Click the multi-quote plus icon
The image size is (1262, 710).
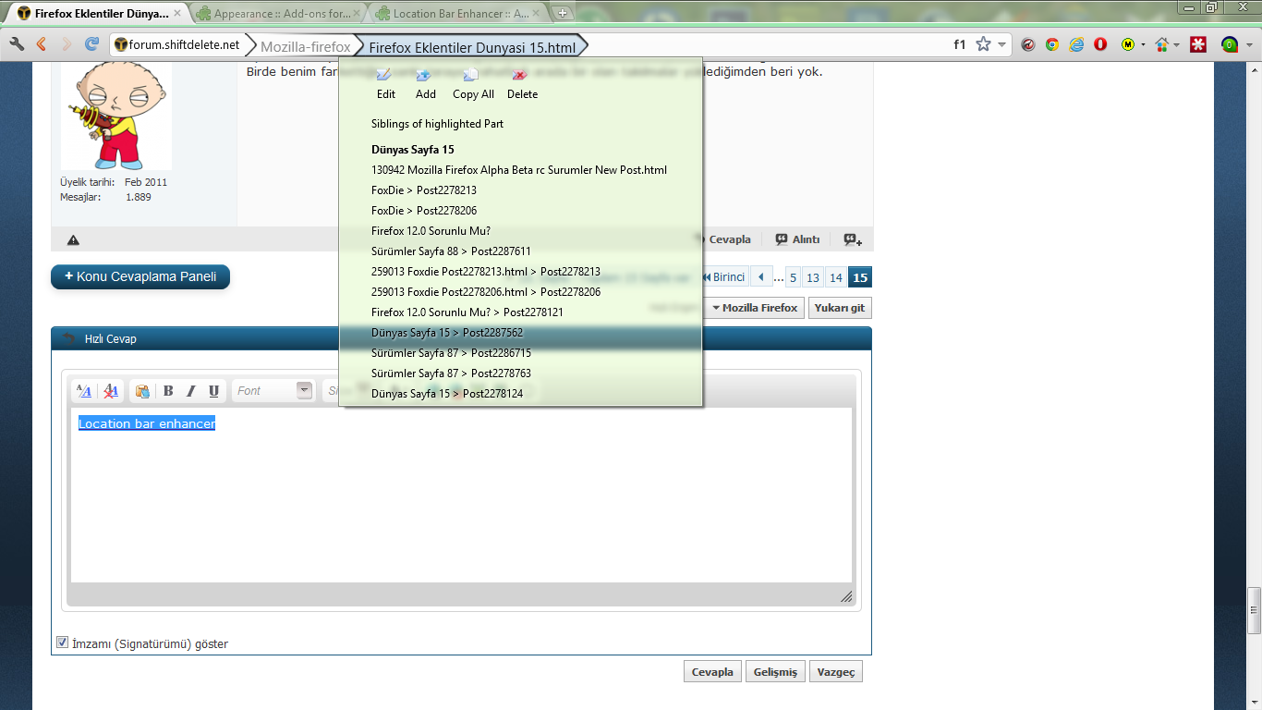(853, 239)
